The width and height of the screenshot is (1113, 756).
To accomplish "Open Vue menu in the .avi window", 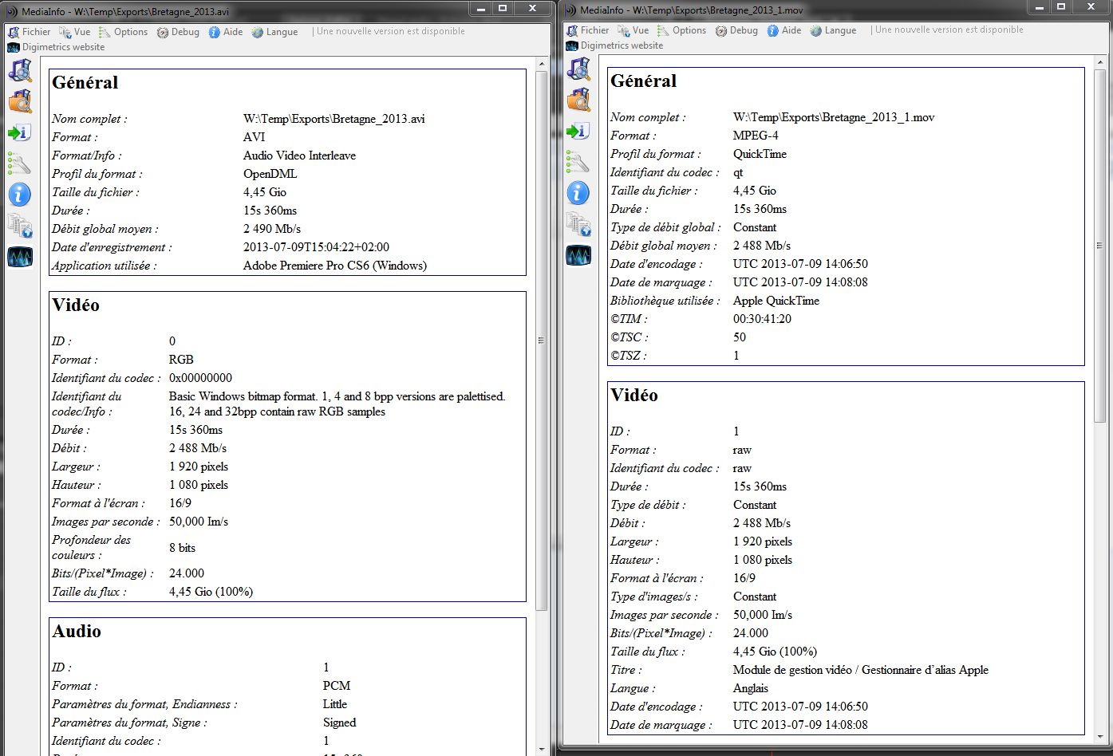I will (x=75, y=32).
